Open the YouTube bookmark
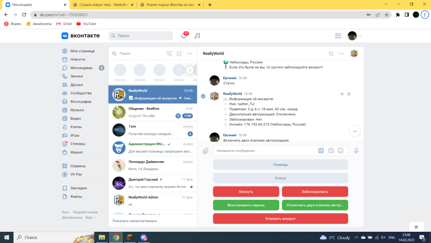Image resolution: width=431 pixels, height=243 pixels. [x=86, y=24]
